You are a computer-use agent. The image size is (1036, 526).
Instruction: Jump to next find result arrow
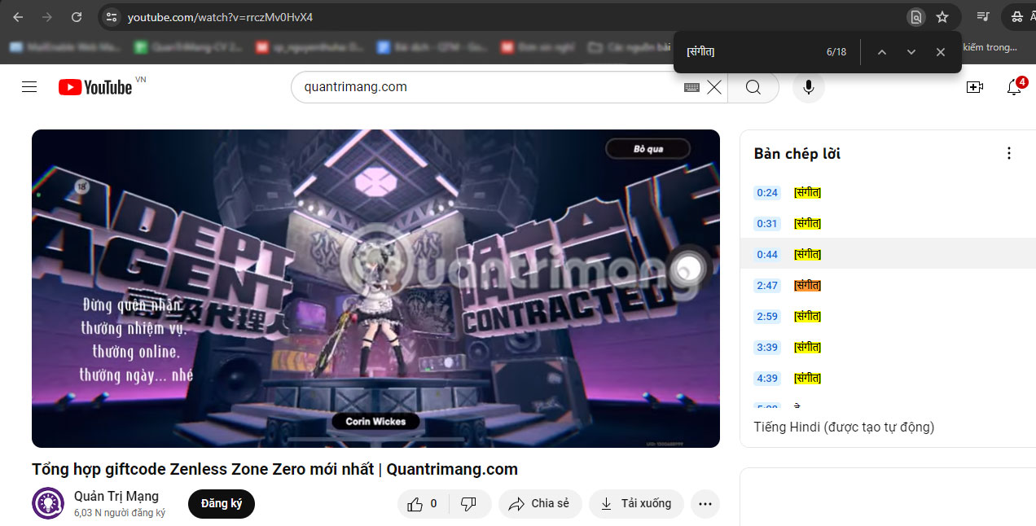(x=911, y=52)
